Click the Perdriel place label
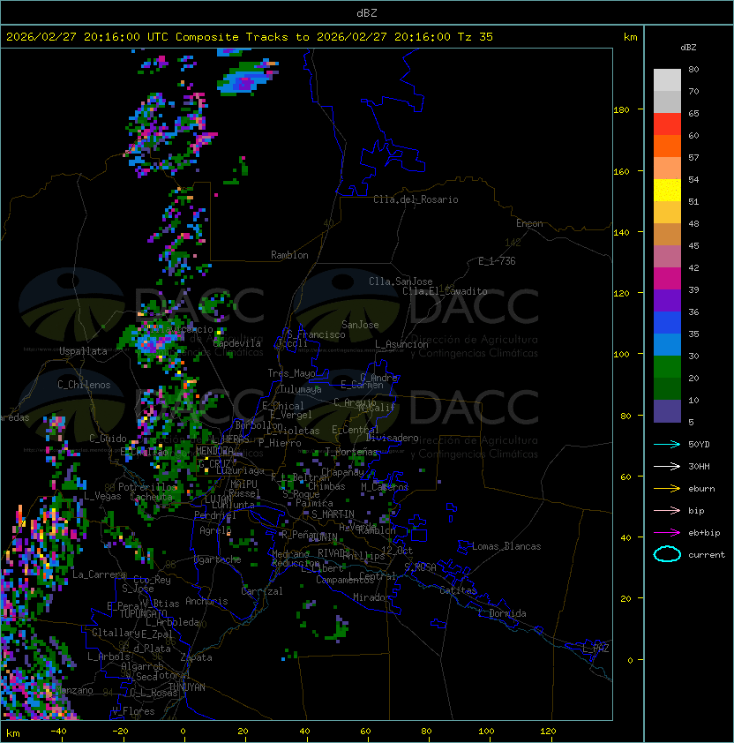 click(215, 515)
